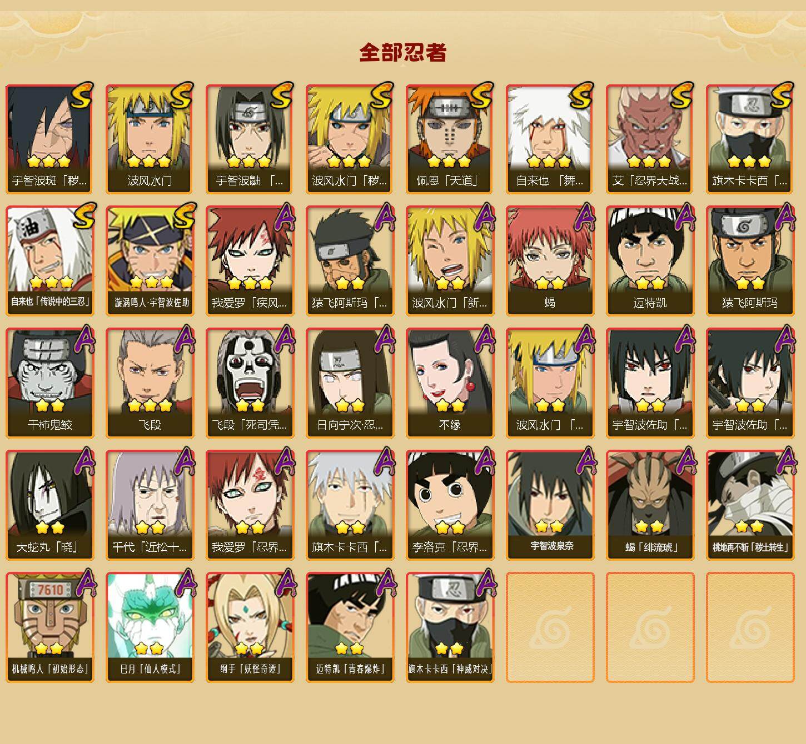Select the 漩涡鸣人·宇智波佐助 card
Image resolution: width=806 pixels, height=744 pixels.
click(150, 261)
